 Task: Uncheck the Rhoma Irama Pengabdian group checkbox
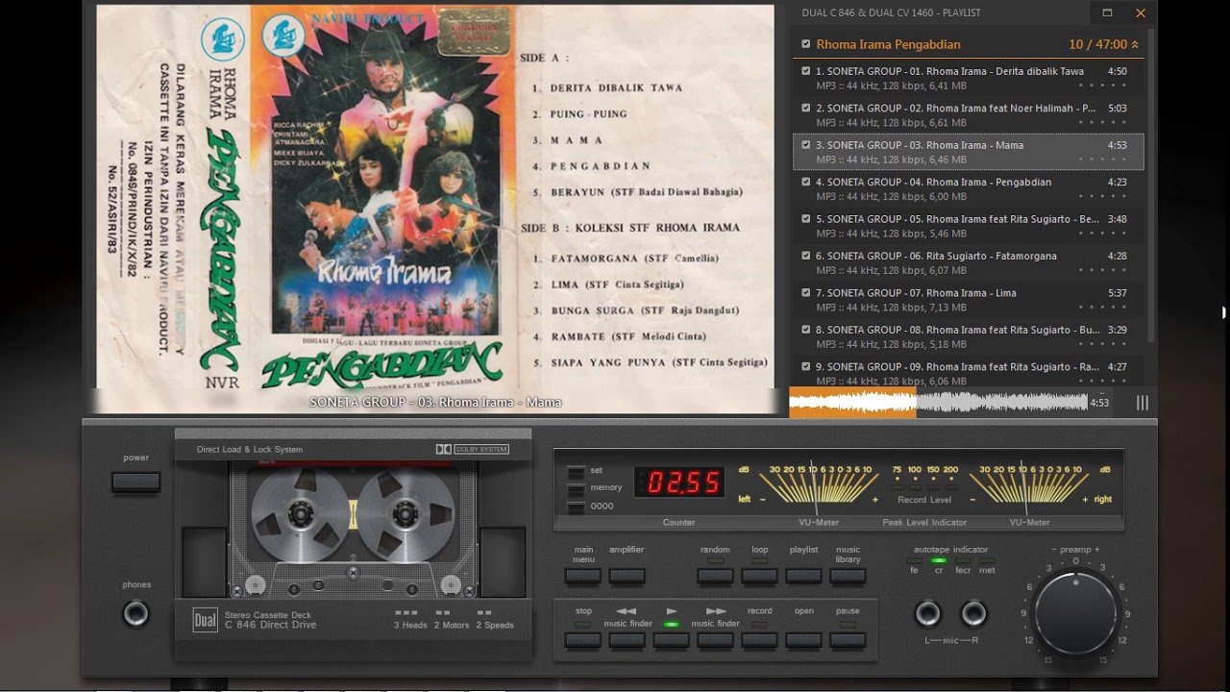(806, 44)
